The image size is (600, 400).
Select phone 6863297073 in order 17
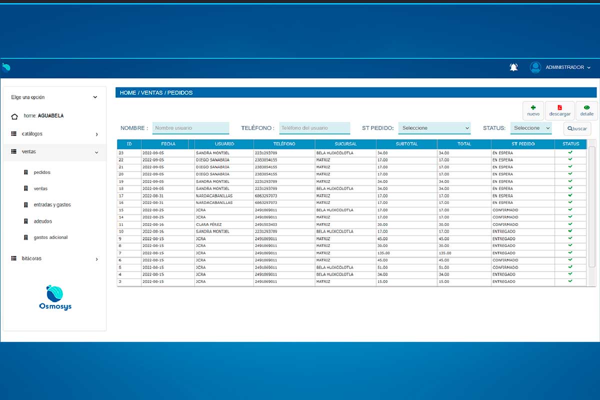(x=284, y=196)
